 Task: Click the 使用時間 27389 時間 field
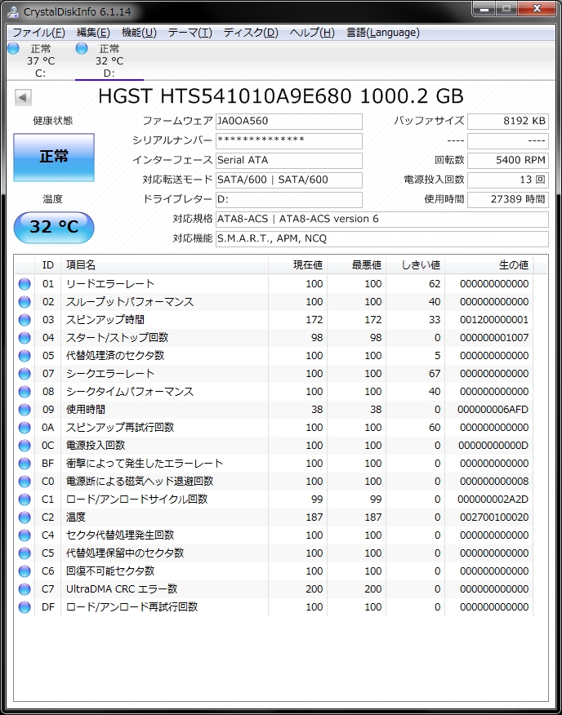point(507,199)
